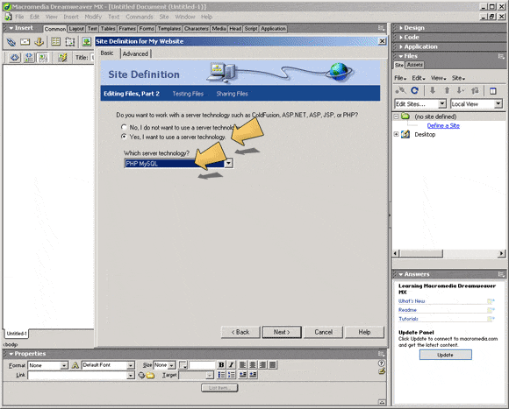Click the Unordered List icon
This screenshot has width=509, height=409.
pos(221,375)
